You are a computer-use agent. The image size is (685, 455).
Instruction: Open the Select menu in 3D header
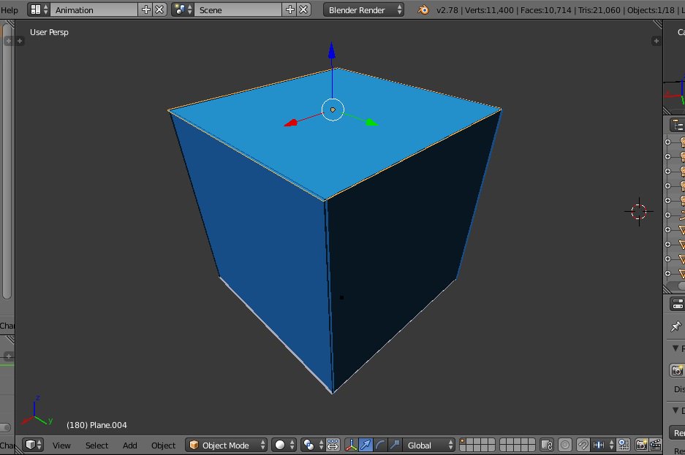pyautogui.click(x=96, y=445)
